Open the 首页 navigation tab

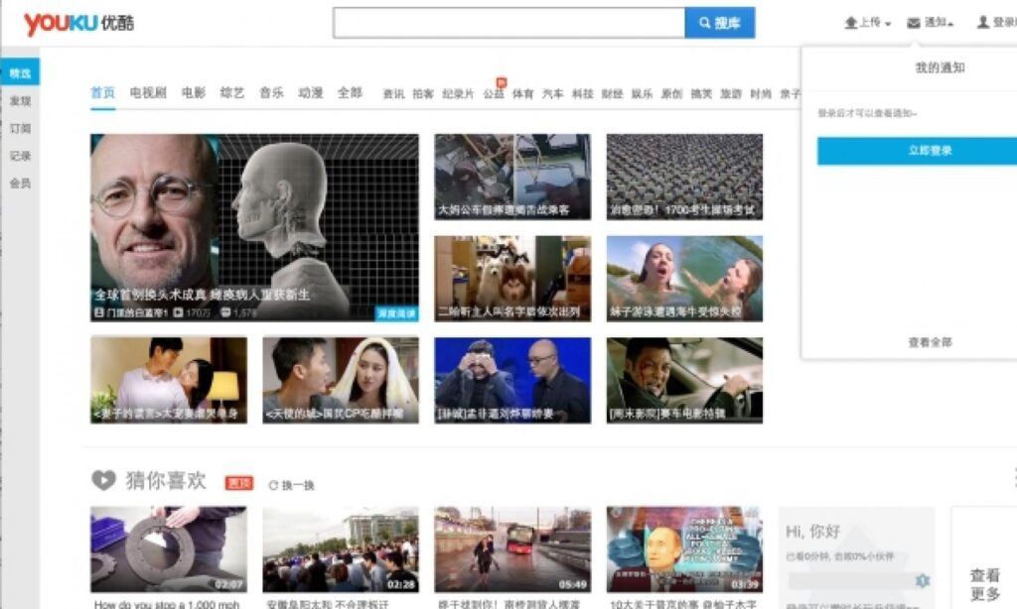coord(103,92)
